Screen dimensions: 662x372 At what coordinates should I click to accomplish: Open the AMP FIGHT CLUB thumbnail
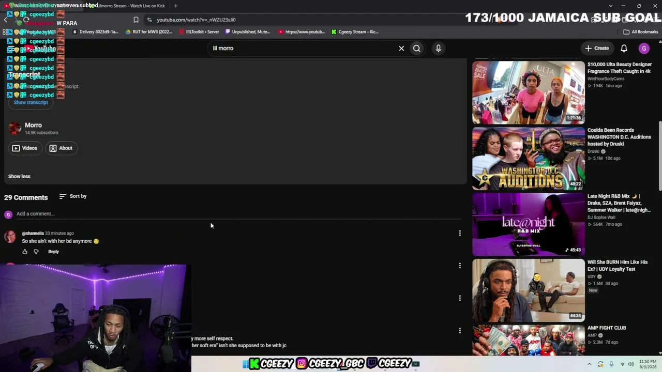[528, 340]
